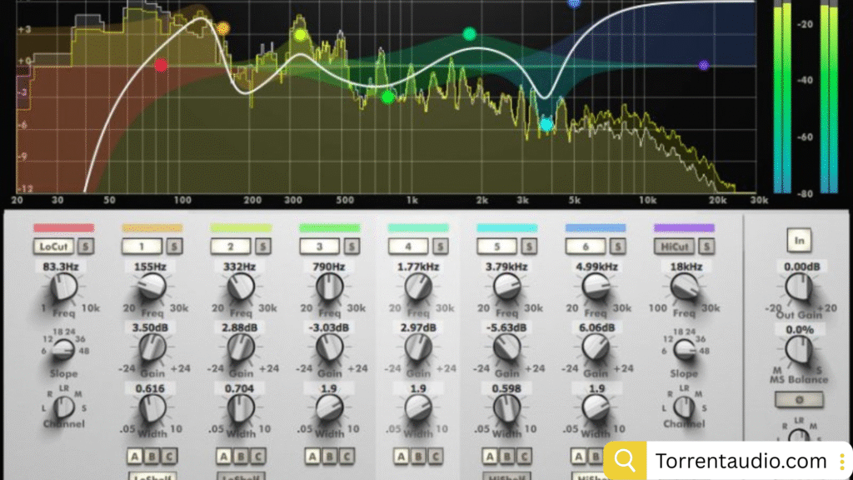Solo the HiCut band with S button

[x=706, y=247]
